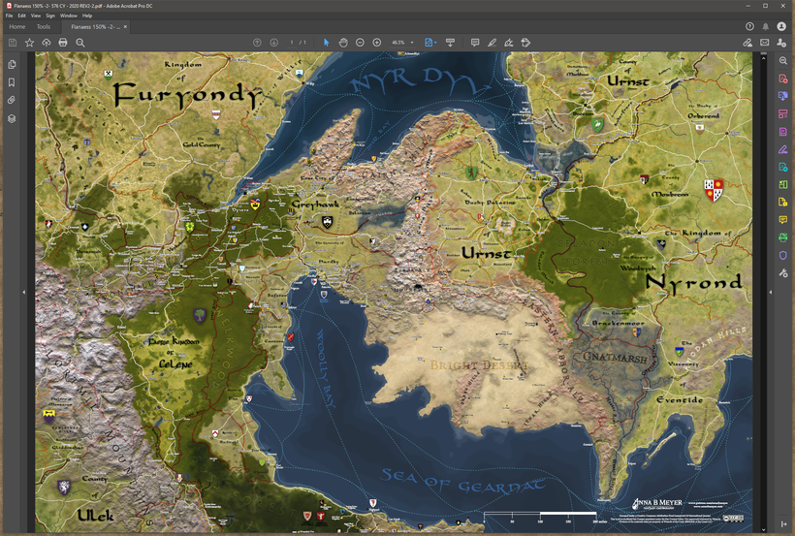Image resolution: width=795 pixels, height=536 pixels.
Task: Go to the previous page arrow
Action: click(257, 43)
